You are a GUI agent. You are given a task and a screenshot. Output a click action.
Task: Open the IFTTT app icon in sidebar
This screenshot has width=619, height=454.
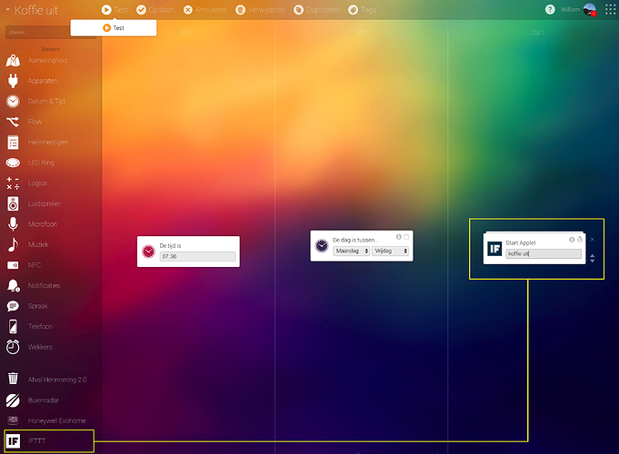coord(13,441)
